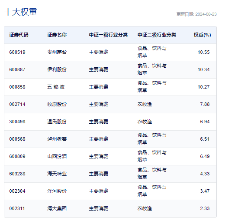
Task: Click 主要消费 in the 海天味业 row
Action: click(99, 174)
